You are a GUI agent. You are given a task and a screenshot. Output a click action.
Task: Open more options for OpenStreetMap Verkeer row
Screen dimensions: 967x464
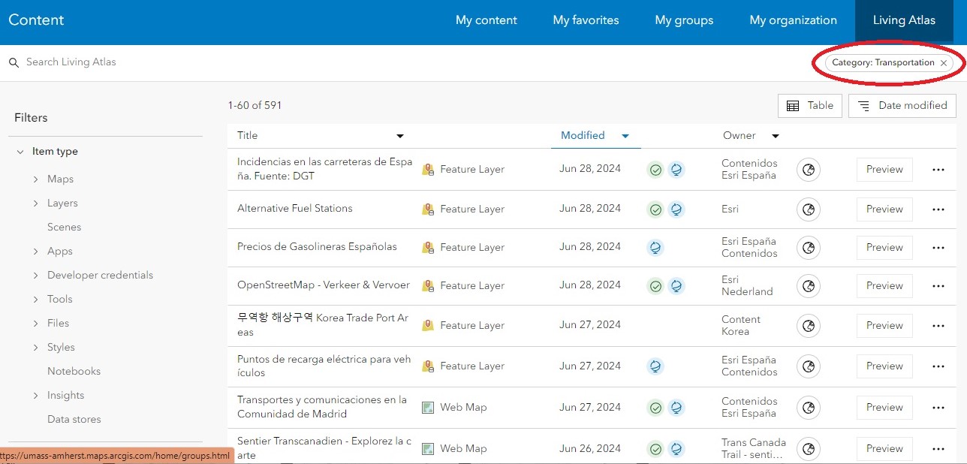coord(938,286)
